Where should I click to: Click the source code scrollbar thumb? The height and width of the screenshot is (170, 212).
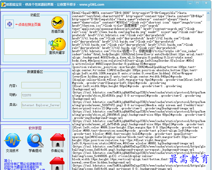(208, 18)
